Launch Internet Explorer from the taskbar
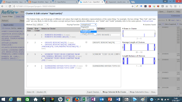This screenshot has width=182, height=102. pyautogui.click(x=11, y=99)
